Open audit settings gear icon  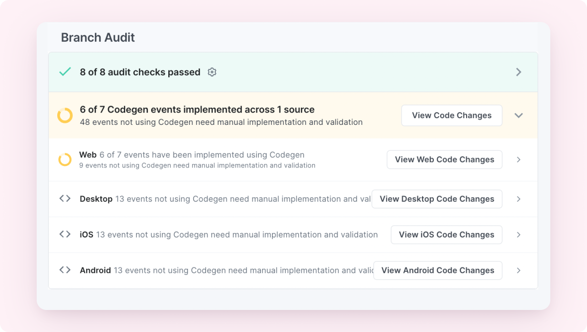coord(212,72)
